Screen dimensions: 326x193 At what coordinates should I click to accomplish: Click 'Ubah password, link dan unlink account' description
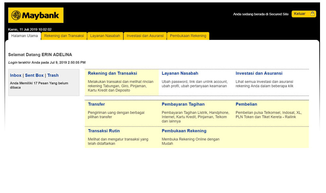tap(195, 84)
